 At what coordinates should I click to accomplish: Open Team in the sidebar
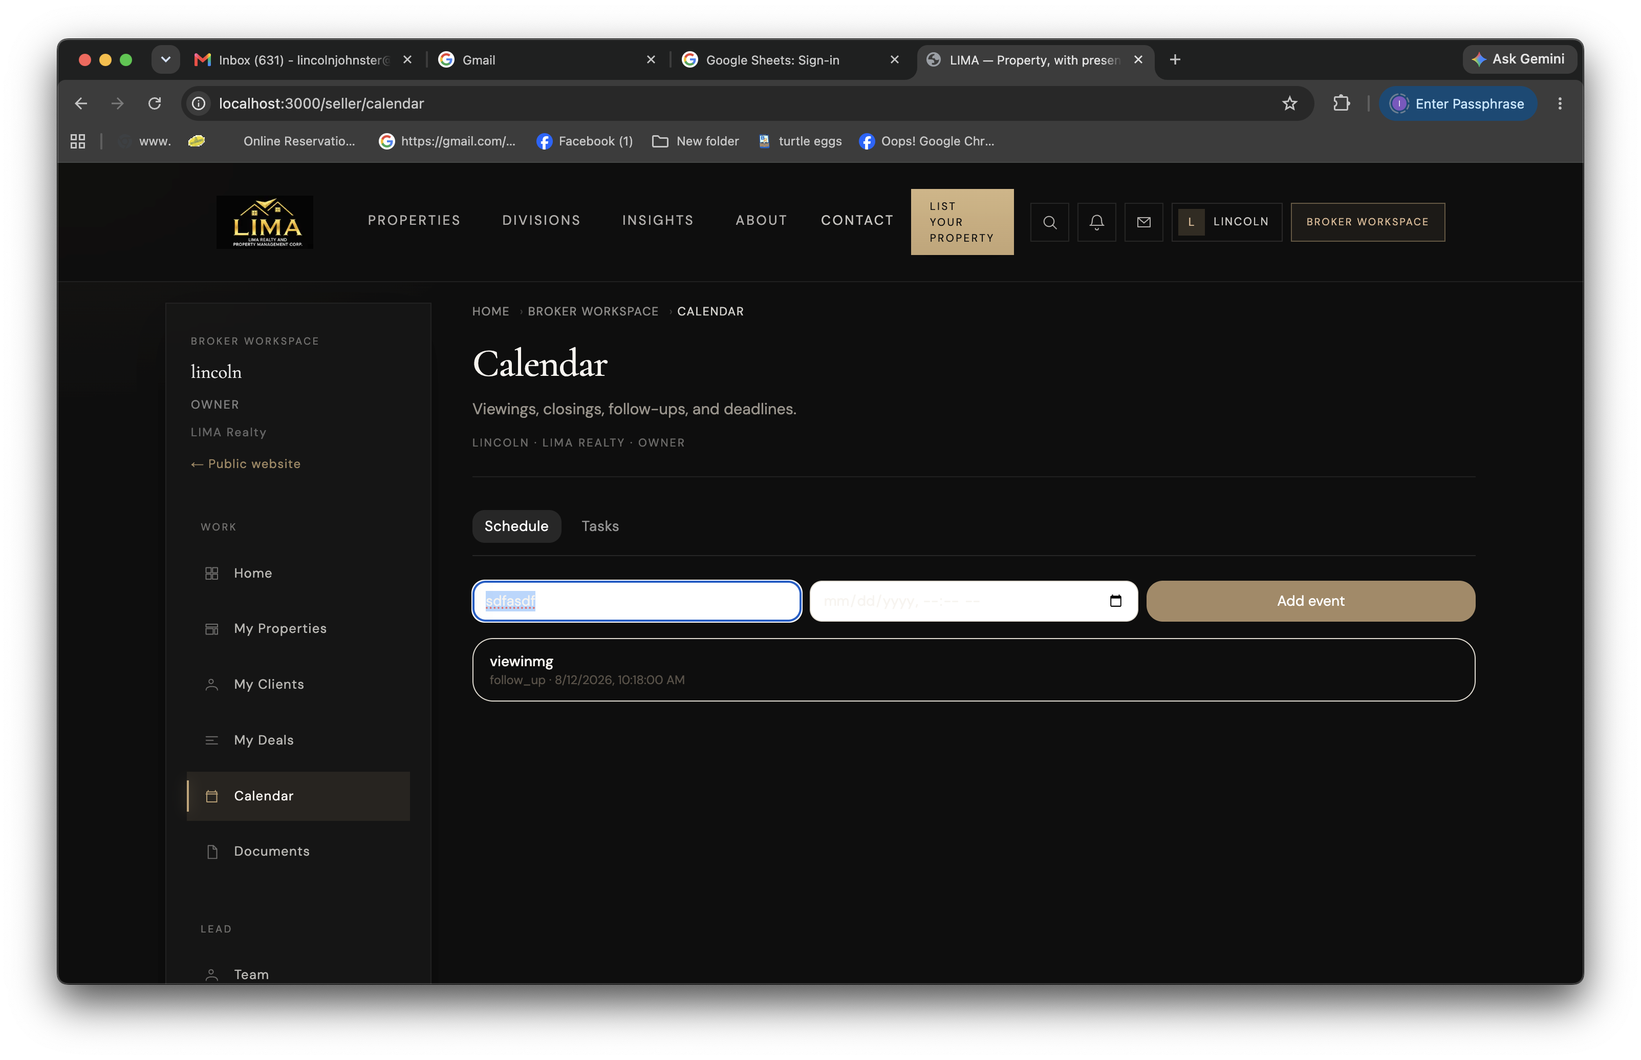pyautogui.click(x=298, y=973)
